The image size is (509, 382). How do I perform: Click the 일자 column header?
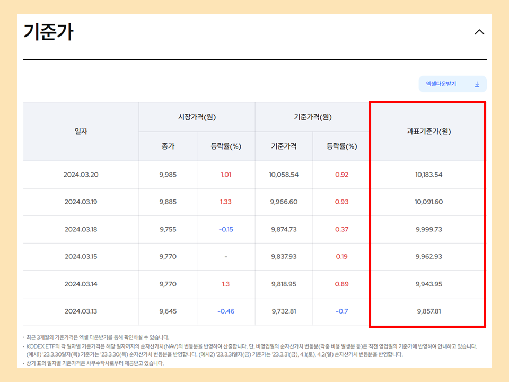pos(81,132)
